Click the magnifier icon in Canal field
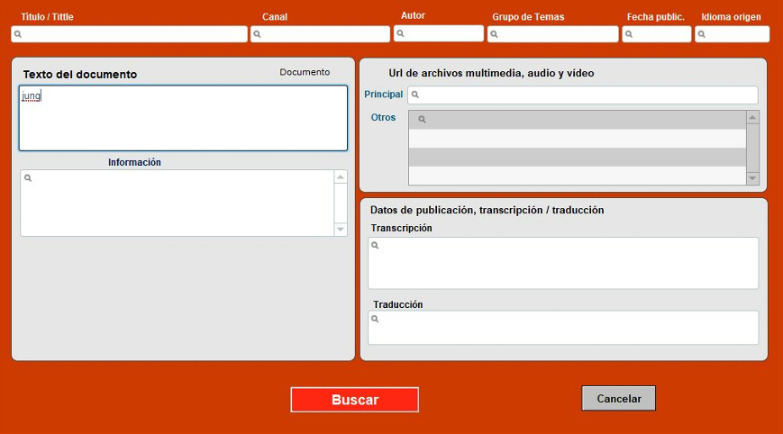 click(x=257, y=34)
